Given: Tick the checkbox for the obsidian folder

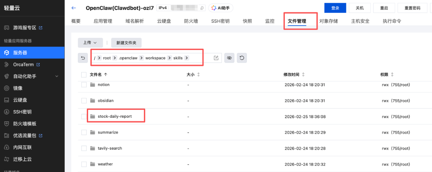Looking at the screenshot, I should click(x=84, y=101).
